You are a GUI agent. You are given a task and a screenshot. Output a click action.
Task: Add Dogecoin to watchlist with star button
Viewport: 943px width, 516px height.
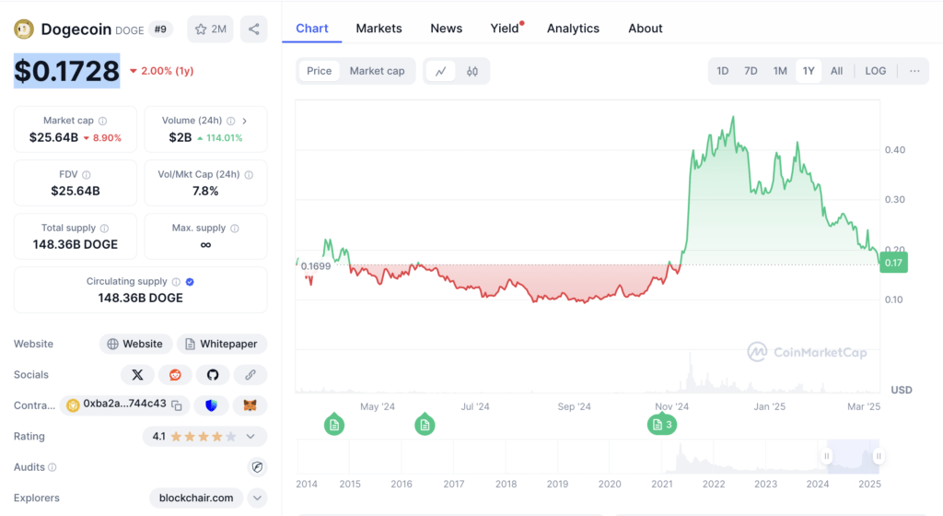(210, 29)
